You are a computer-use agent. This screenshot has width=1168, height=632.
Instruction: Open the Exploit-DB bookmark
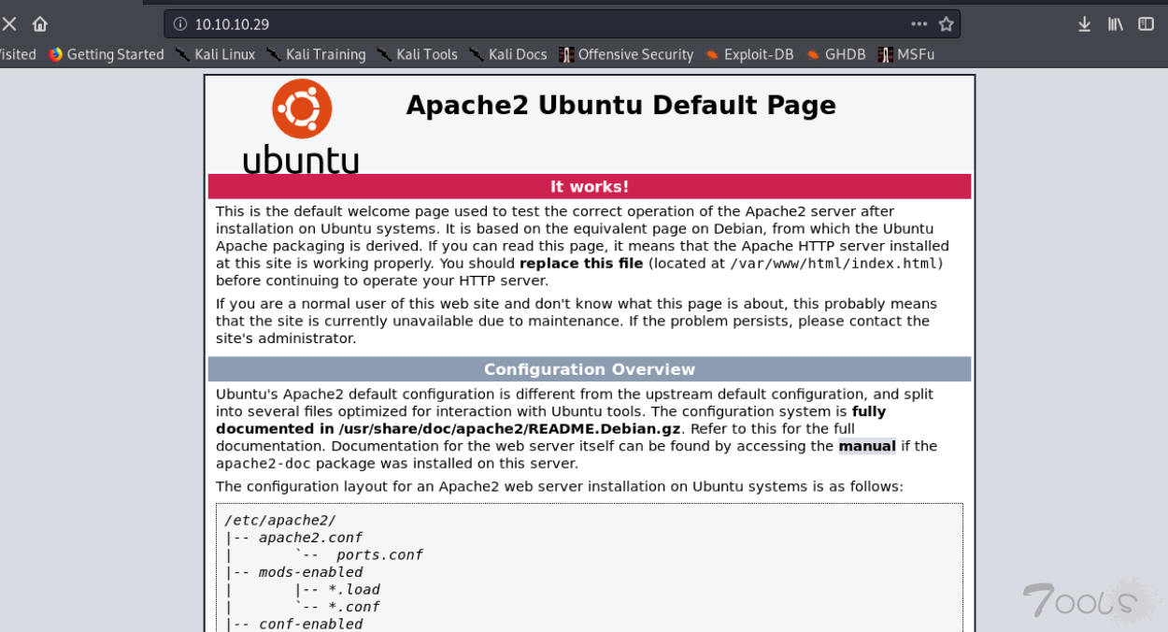coord(748,54)
